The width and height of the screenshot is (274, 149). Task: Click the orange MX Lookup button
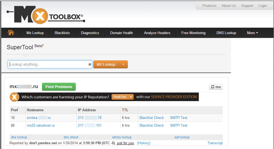pos(106,64)
